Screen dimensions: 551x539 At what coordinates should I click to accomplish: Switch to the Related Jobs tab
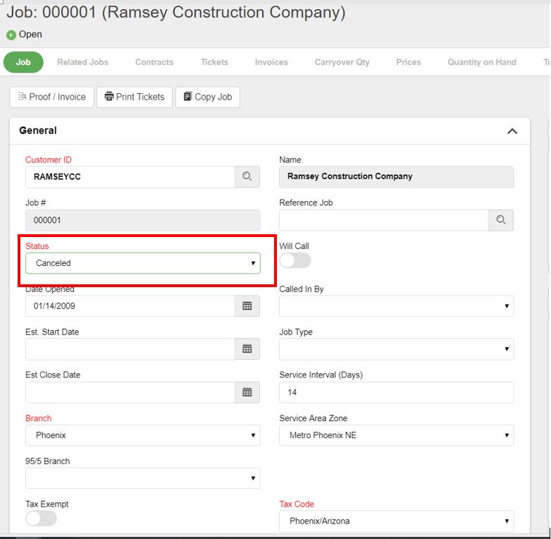82,62
